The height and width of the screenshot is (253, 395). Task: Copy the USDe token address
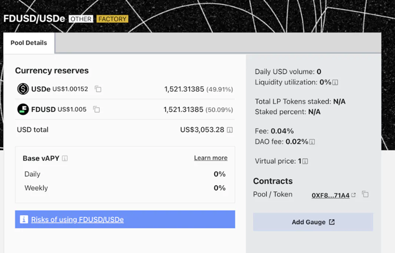click(x=98, y=89)
